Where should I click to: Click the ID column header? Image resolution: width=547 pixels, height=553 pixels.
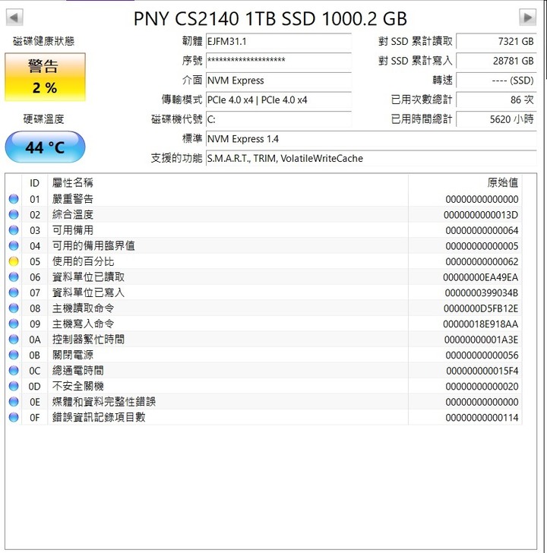(x=34, y=183)
